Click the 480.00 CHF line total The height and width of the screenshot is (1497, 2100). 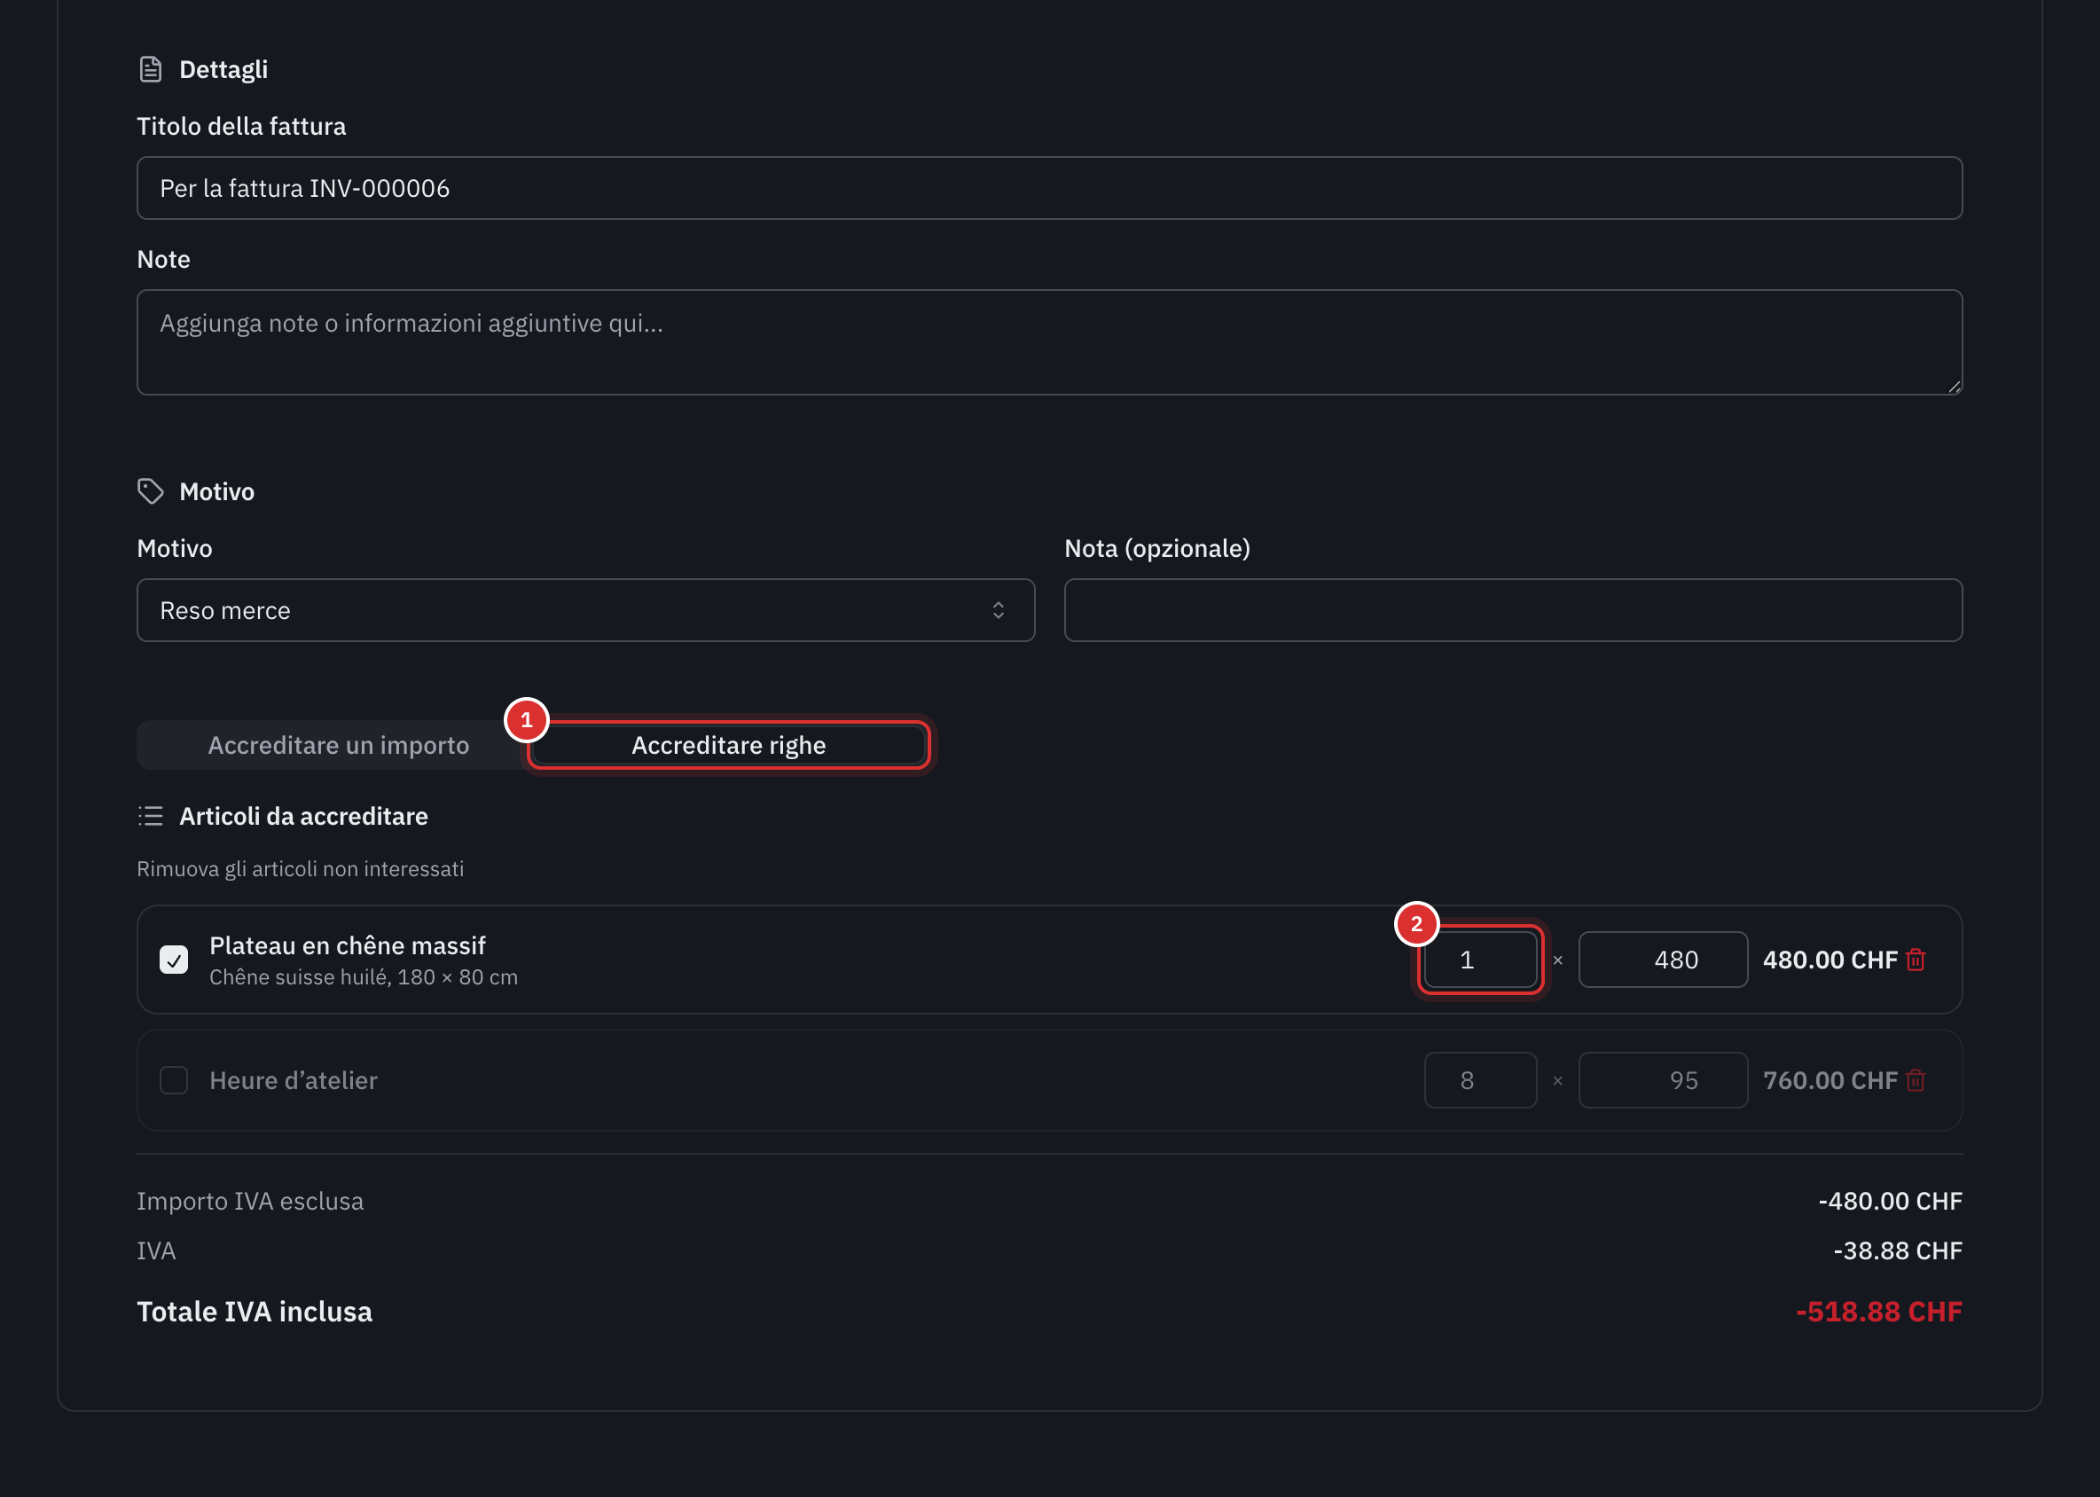(x=1830, y=960)
